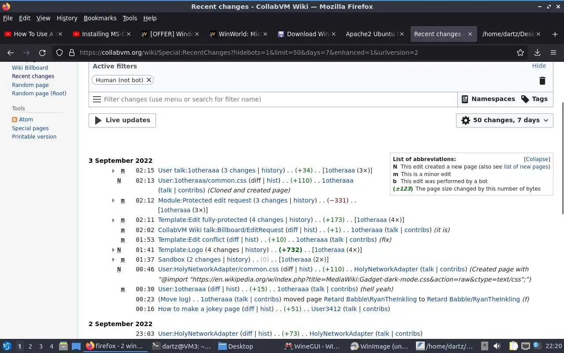Open the clipboard tray icon

pos(513,346)
